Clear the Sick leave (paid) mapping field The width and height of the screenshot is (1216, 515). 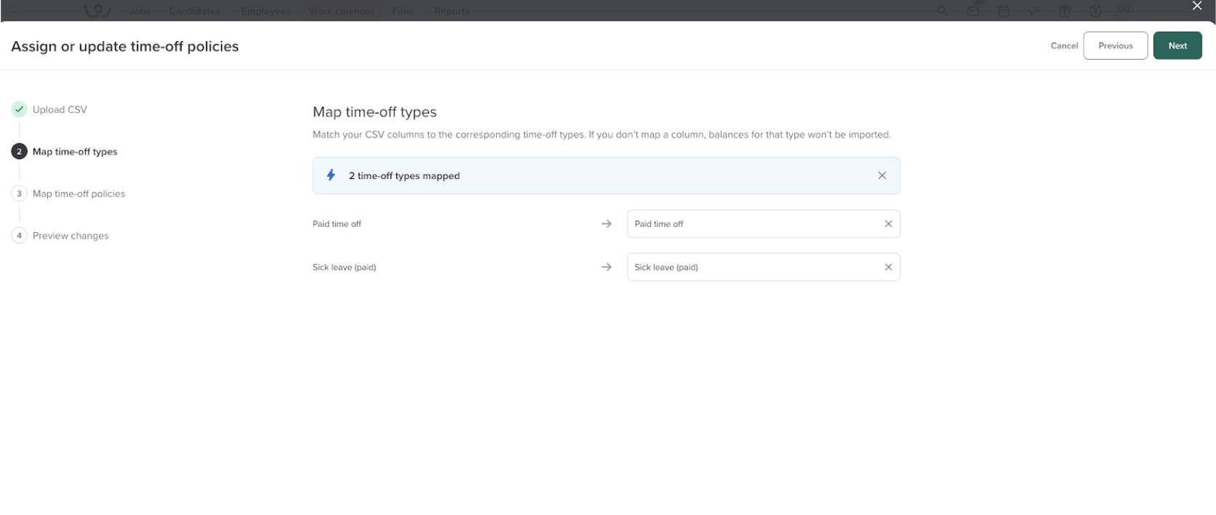(888, 267)
